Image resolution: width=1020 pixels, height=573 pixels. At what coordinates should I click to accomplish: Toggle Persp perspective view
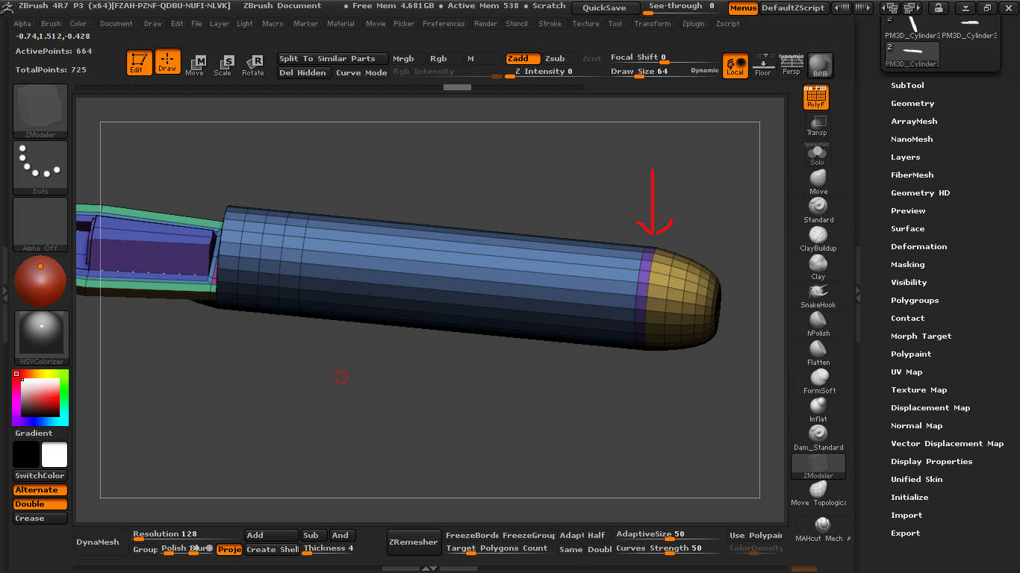[791, 65]
